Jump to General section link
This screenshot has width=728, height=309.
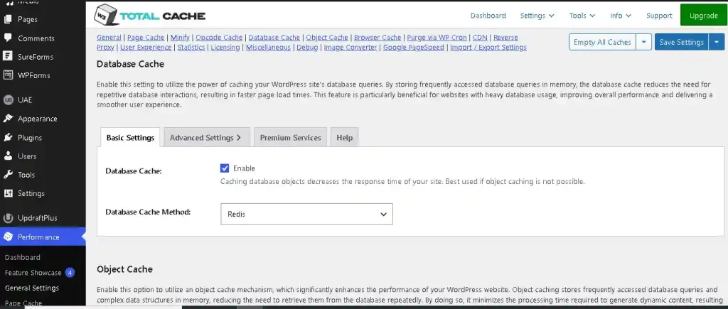pos(109,38)
